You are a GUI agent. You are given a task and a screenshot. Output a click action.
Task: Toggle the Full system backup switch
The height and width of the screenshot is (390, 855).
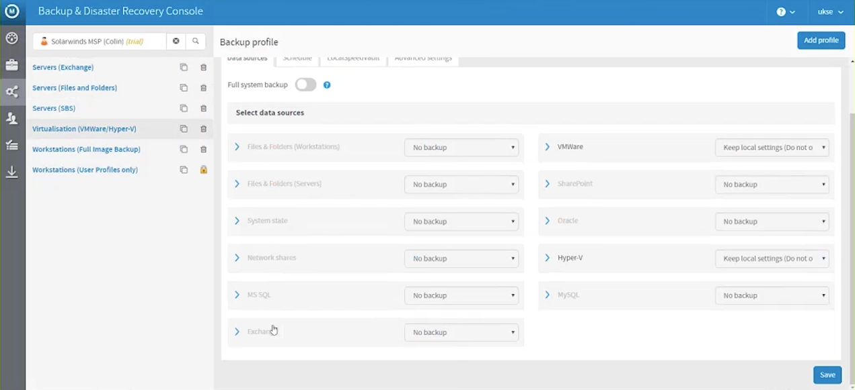305,85
